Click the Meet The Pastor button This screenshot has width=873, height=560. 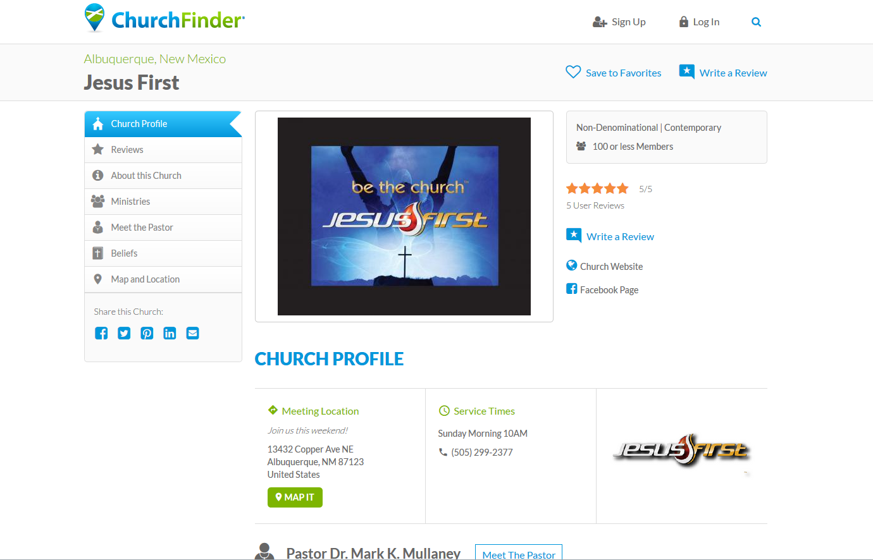[519, 553]
